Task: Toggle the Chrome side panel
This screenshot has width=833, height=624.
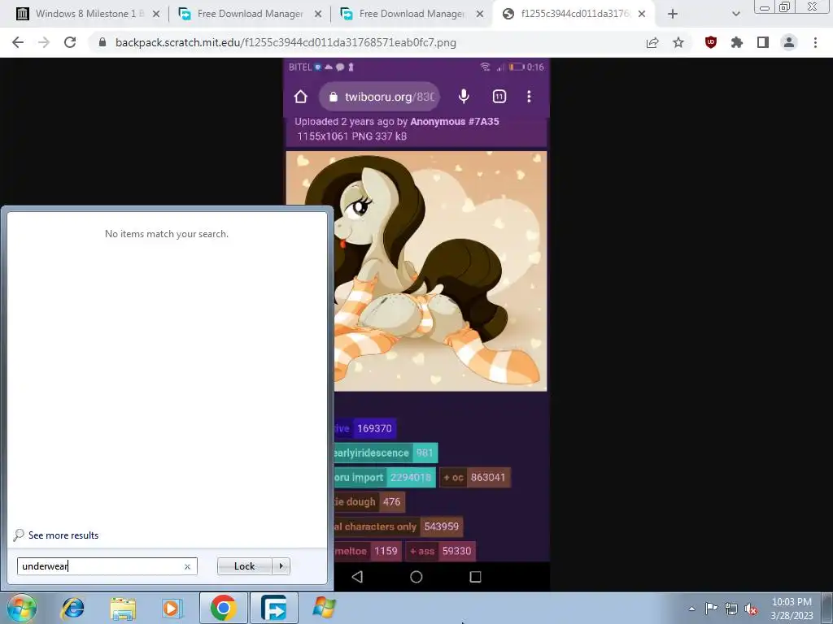Action: 763,42
